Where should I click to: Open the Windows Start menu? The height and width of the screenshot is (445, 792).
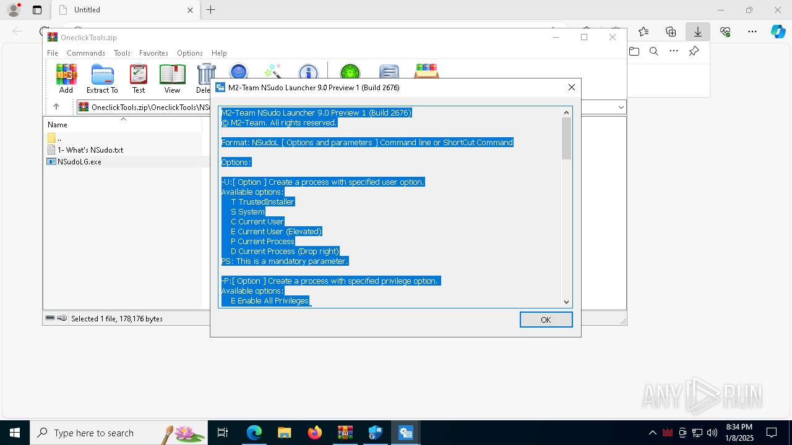pyautogui.click(x=15, y=433)
